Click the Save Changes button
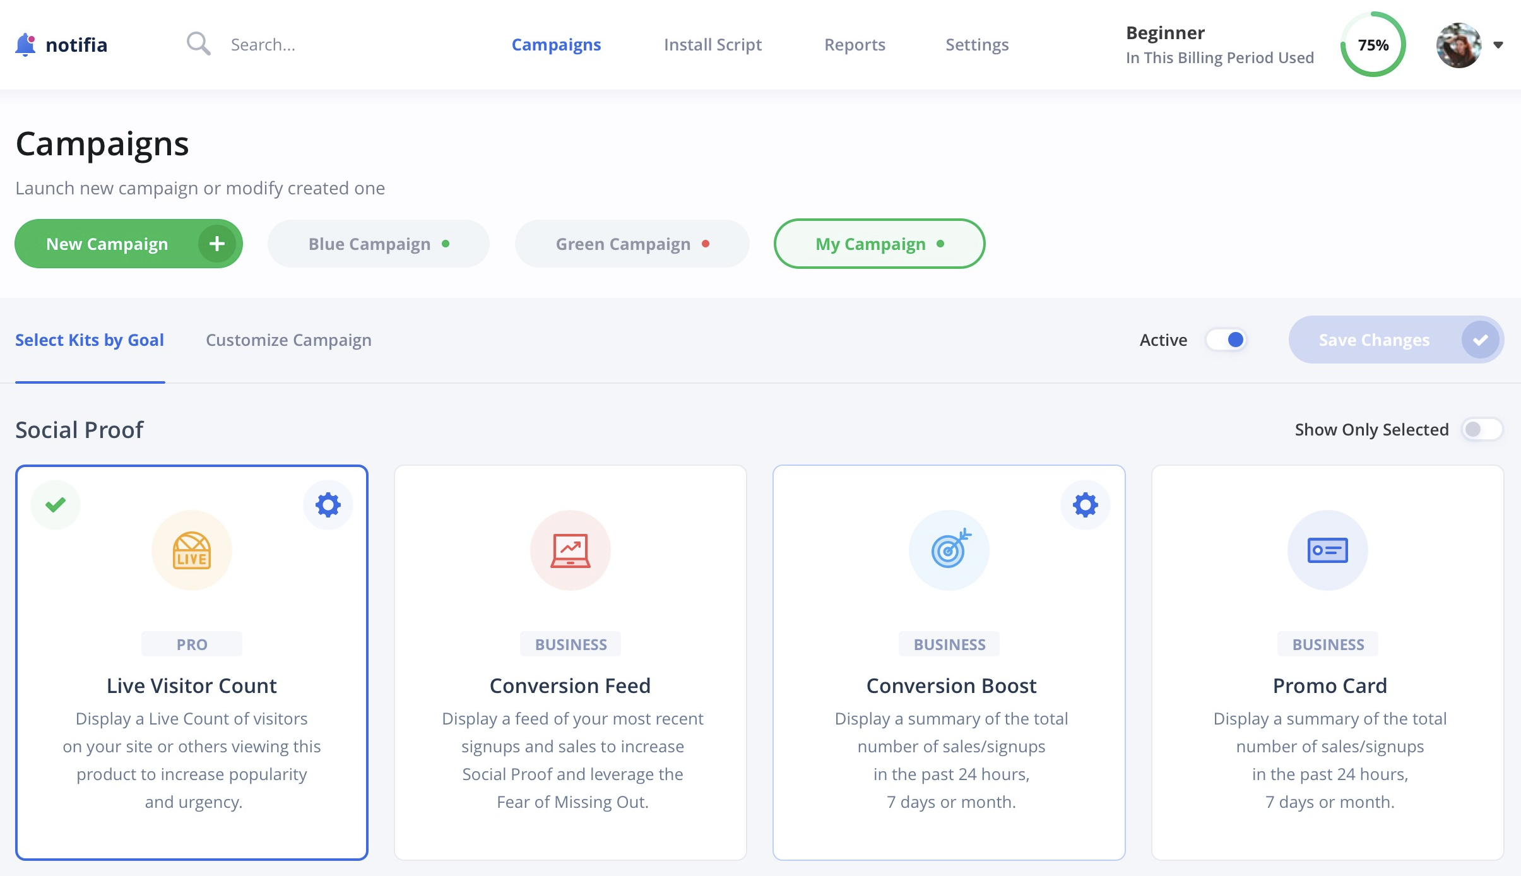1521x876 pixels. [1396, 340]
